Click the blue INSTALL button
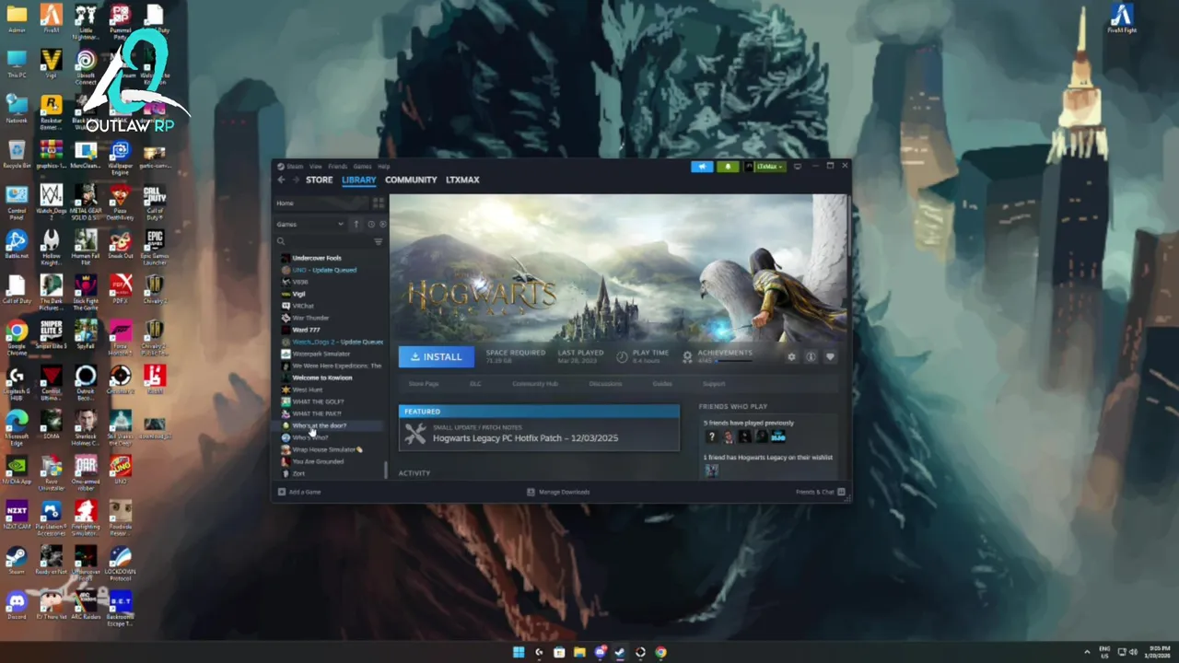Image resolution: width=1179 pixels, height=663 pixels. pos(437,356)
